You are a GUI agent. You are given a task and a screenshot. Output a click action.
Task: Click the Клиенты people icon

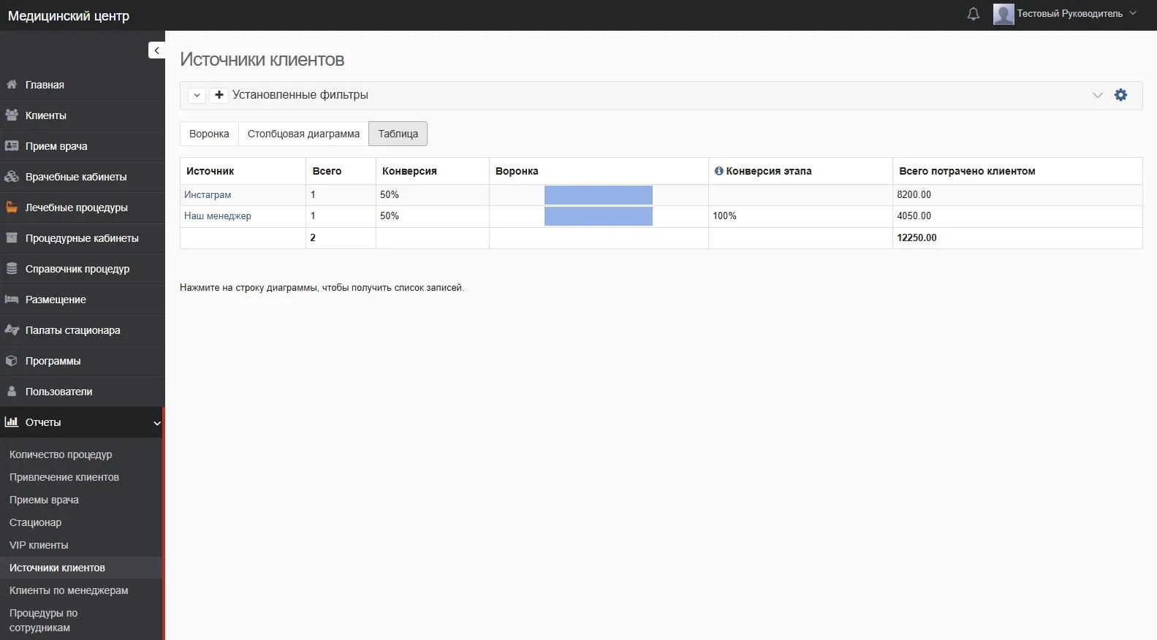point(12,115)
